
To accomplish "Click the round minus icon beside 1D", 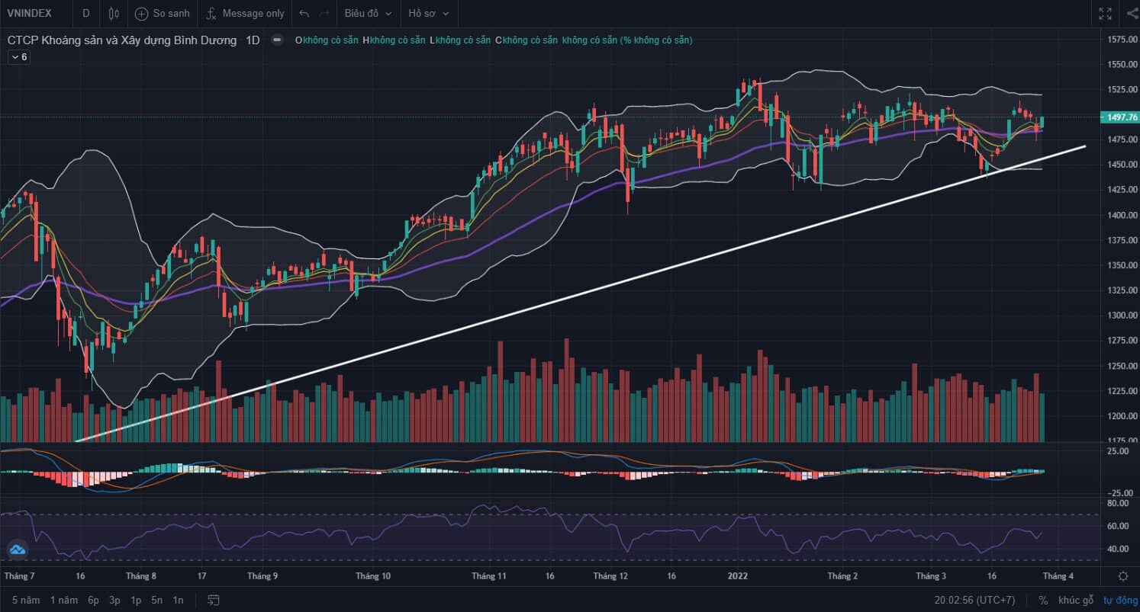I will pos(277,40).
